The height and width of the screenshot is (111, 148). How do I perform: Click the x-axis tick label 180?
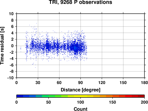tap(144, 83)
